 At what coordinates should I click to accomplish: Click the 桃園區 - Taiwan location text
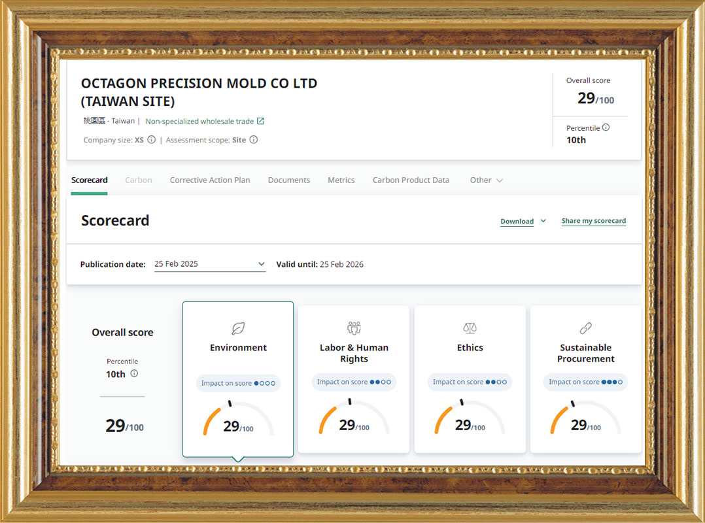109,121
